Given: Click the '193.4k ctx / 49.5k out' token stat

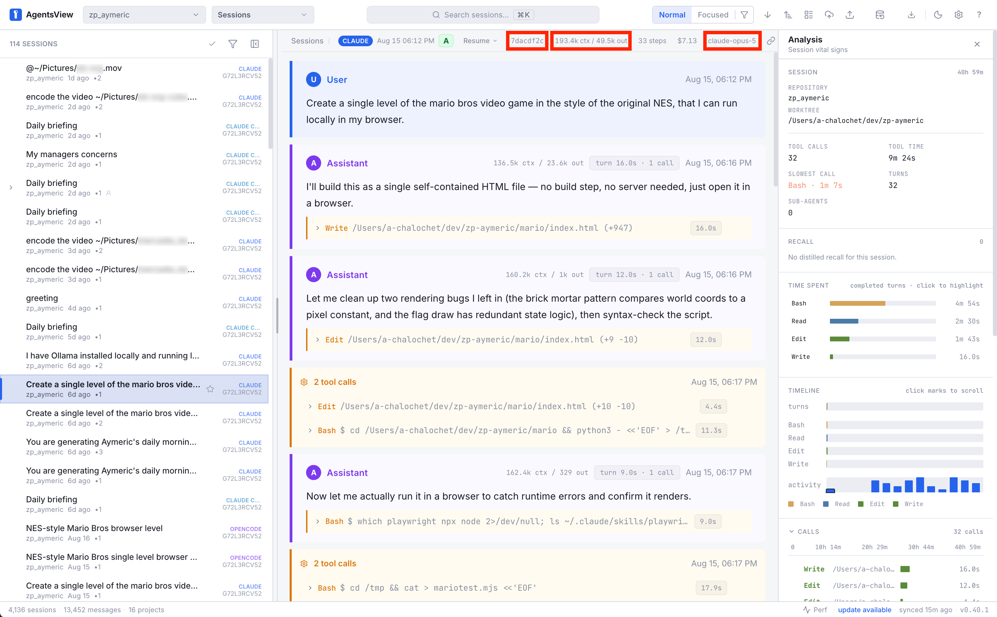Looking at the screenshot, I should (x=591, y=41).
